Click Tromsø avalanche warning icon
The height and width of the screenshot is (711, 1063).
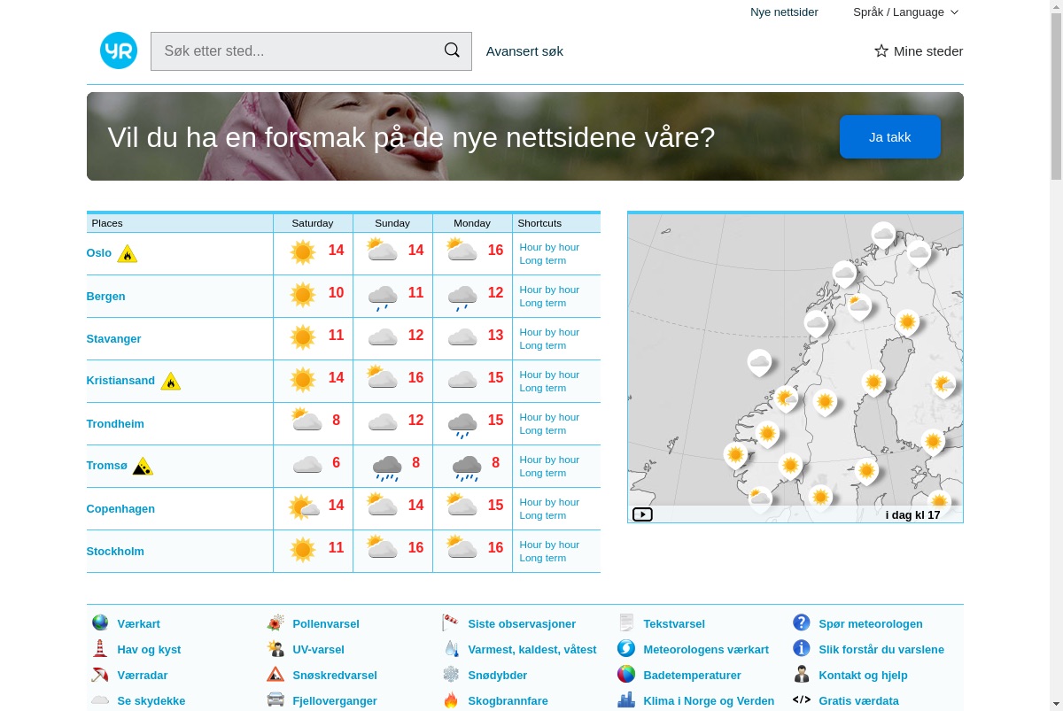[143, 467]
